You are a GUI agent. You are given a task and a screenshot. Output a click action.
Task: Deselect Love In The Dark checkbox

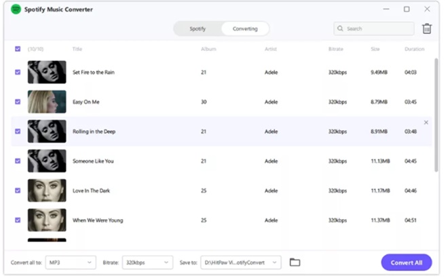18,191
